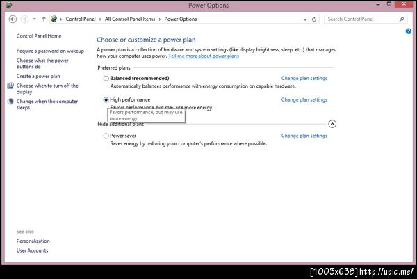Click the Choose or customize a power plan heading
Viewport: 417px width, 279px height.
tap(146, 40)
